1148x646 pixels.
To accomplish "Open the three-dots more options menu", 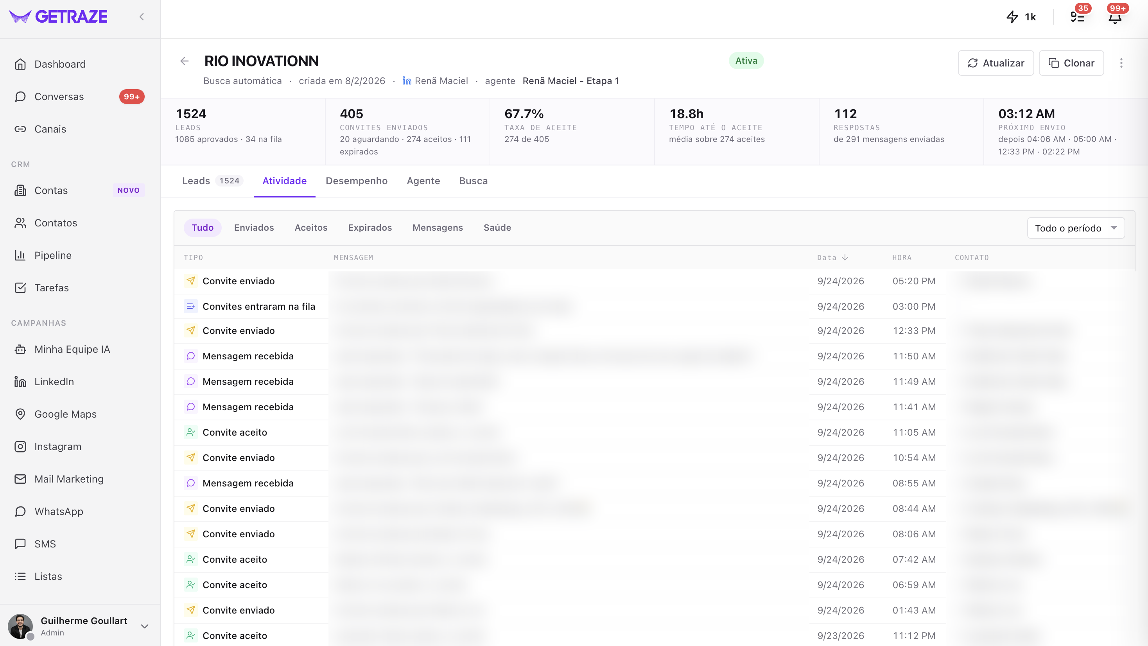I will tap(1121, 63).
